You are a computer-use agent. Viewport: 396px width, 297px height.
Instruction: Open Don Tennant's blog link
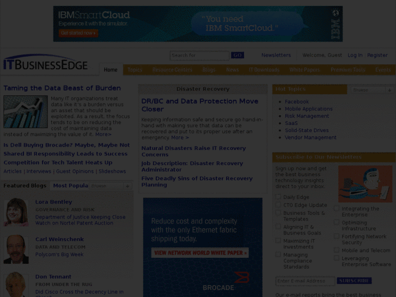pyautogui.click(x=53, y=276)
